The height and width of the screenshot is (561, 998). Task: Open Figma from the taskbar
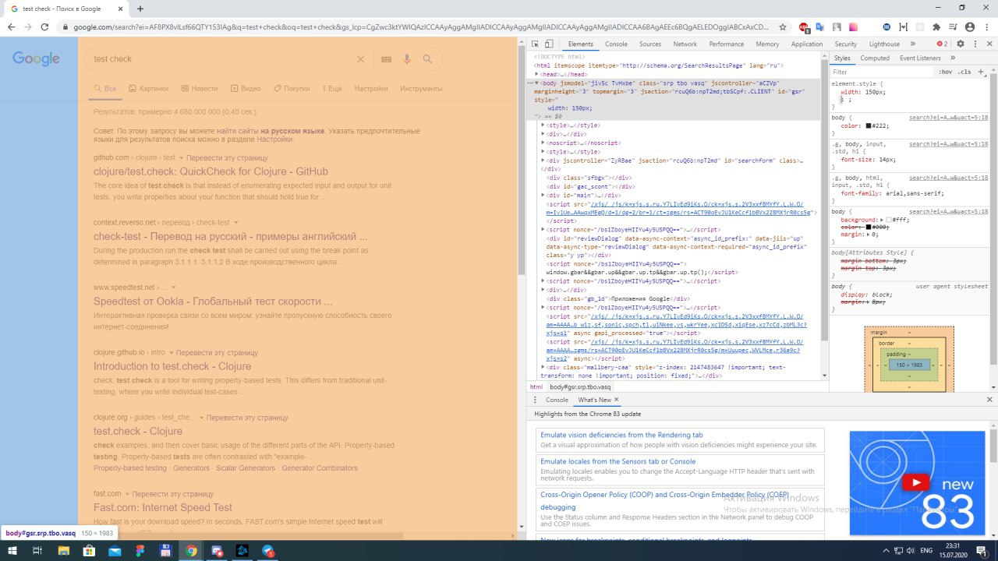tap(140, 550)
